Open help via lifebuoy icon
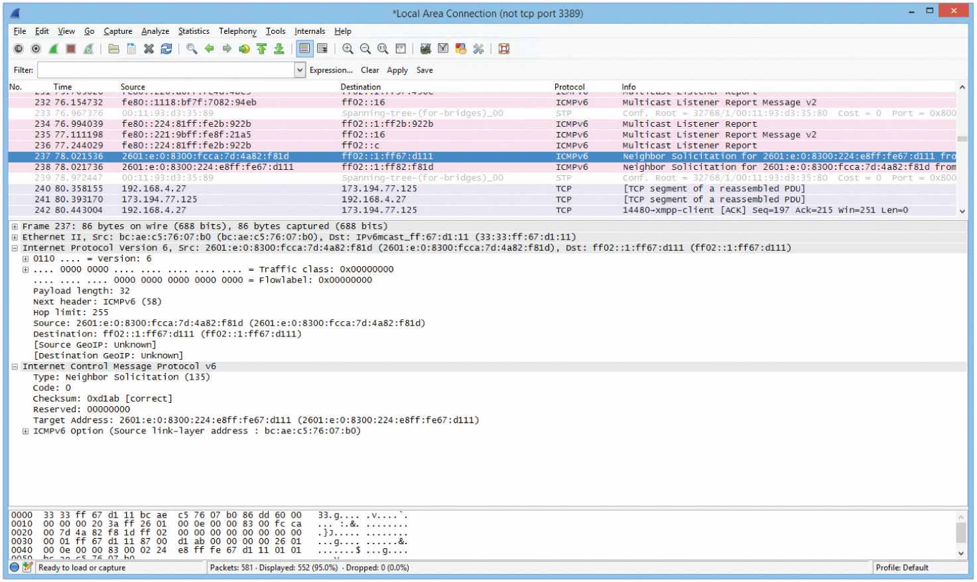977x582 pixels. click(504, 48)
